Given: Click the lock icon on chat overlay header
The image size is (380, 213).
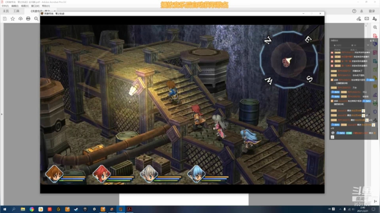Looking at the screenshot, I should pos(370,41).
